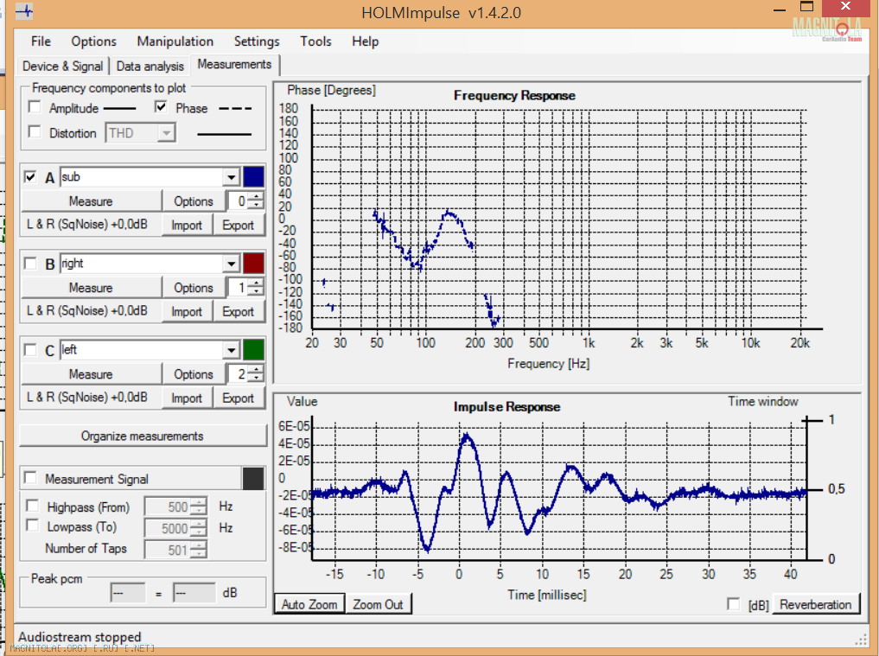The width and height of the screenshot is (879, 656).
Task: Click the Organize measurements button
Action: click(143, 436)
